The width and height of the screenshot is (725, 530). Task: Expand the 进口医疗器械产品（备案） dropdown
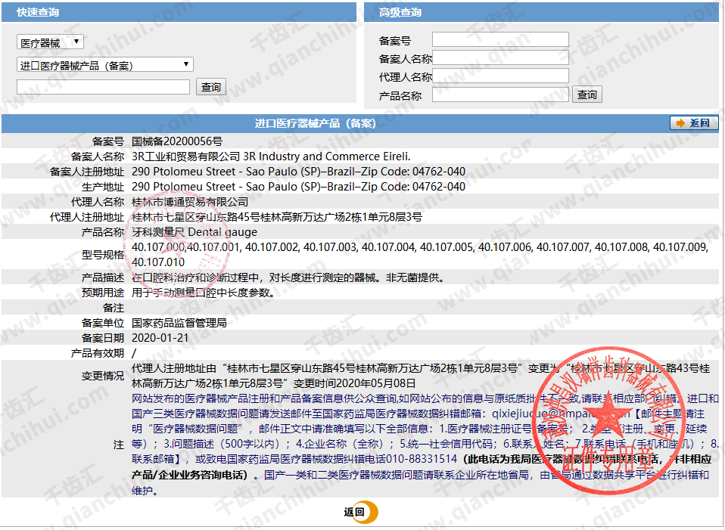click(x=105, y=65)
